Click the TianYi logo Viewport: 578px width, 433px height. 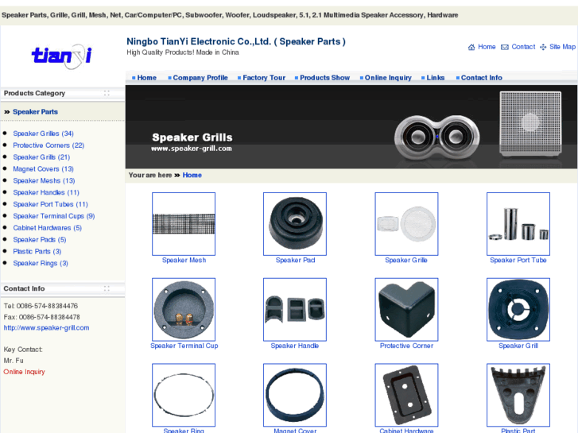pyautogui.click(x=61, y=56)
